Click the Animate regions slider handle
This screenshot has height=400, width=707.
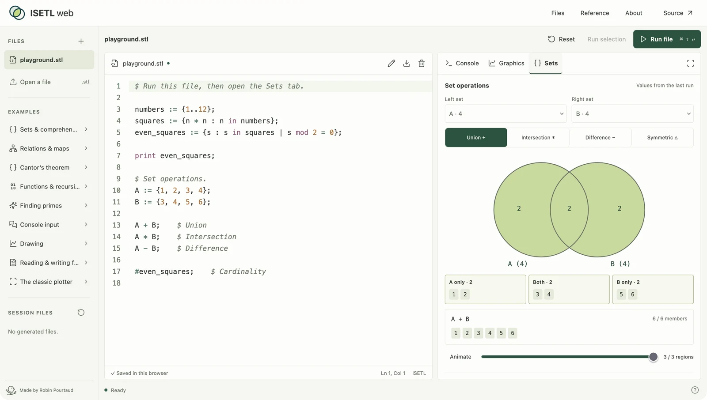653,357
